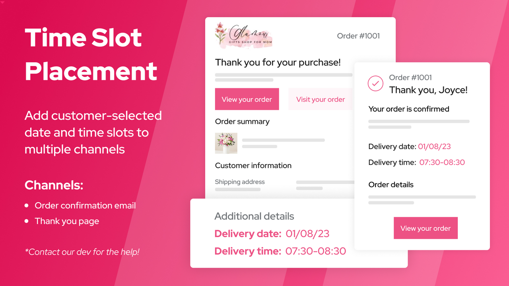Click the 'Visit your order' button
509x286 pixels.
[320, 99]
